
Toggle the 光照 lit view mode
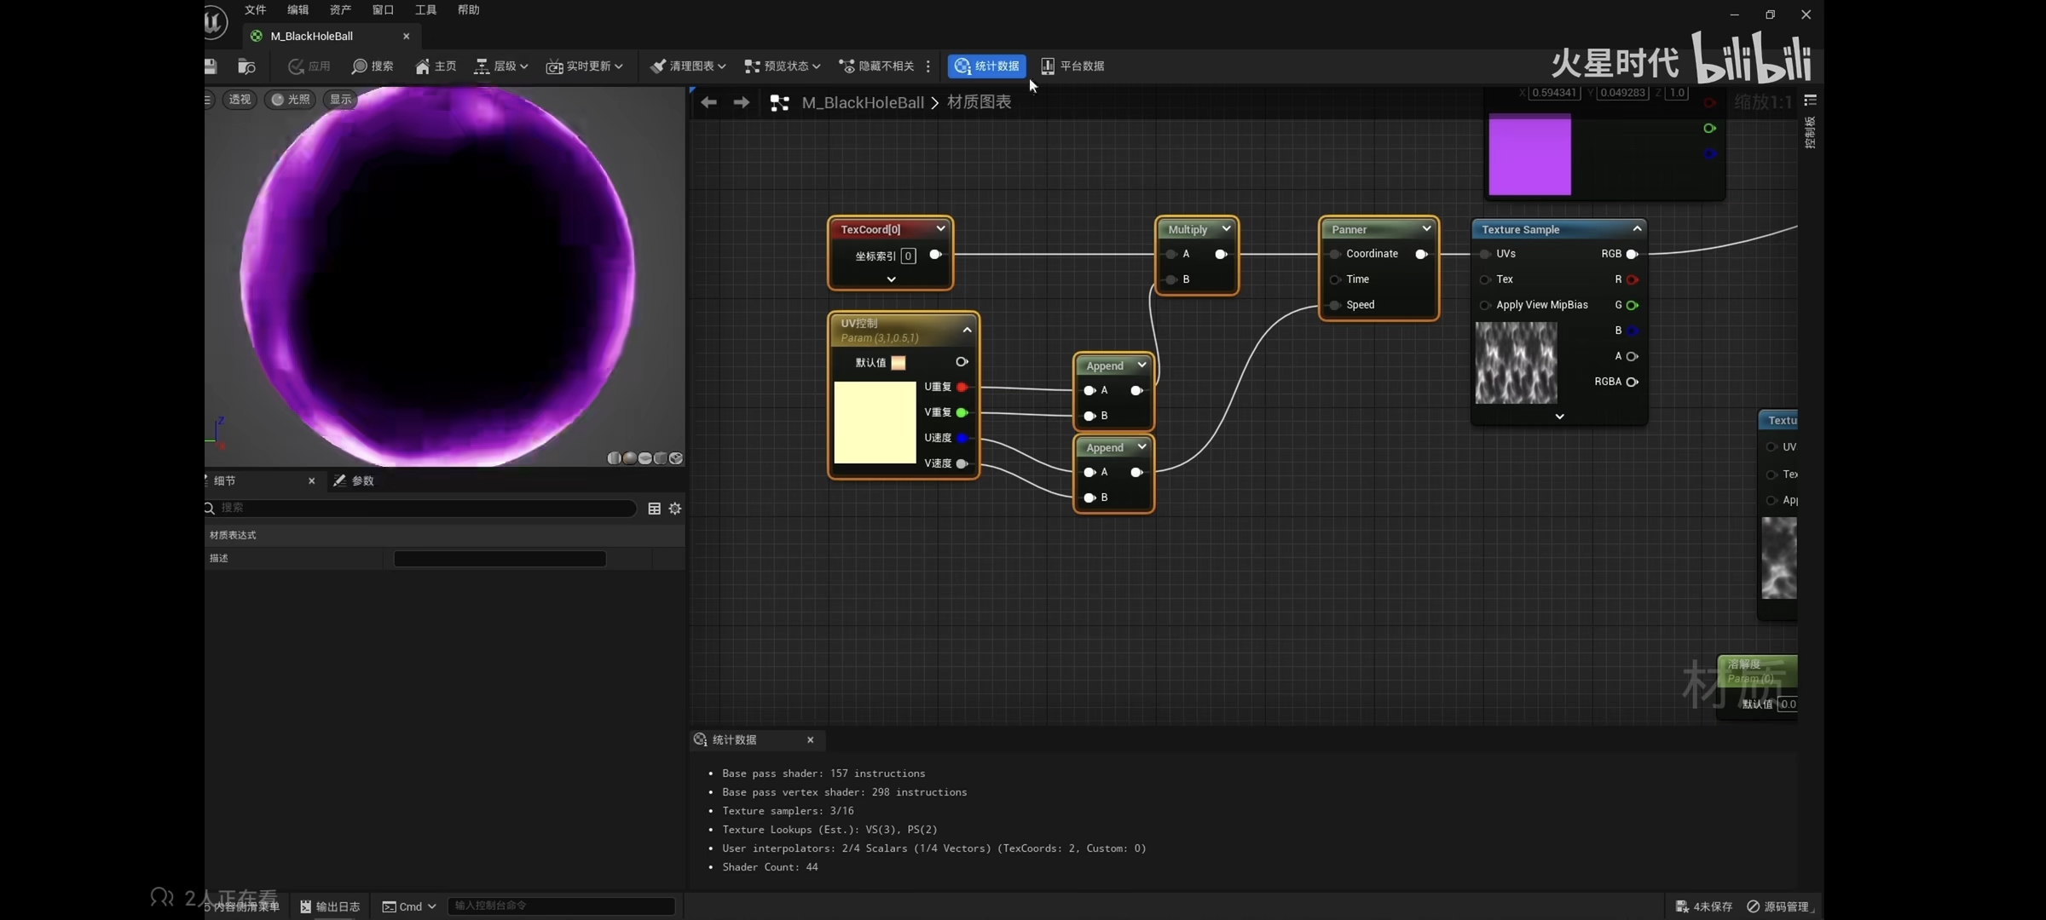[x=291, y=100]
